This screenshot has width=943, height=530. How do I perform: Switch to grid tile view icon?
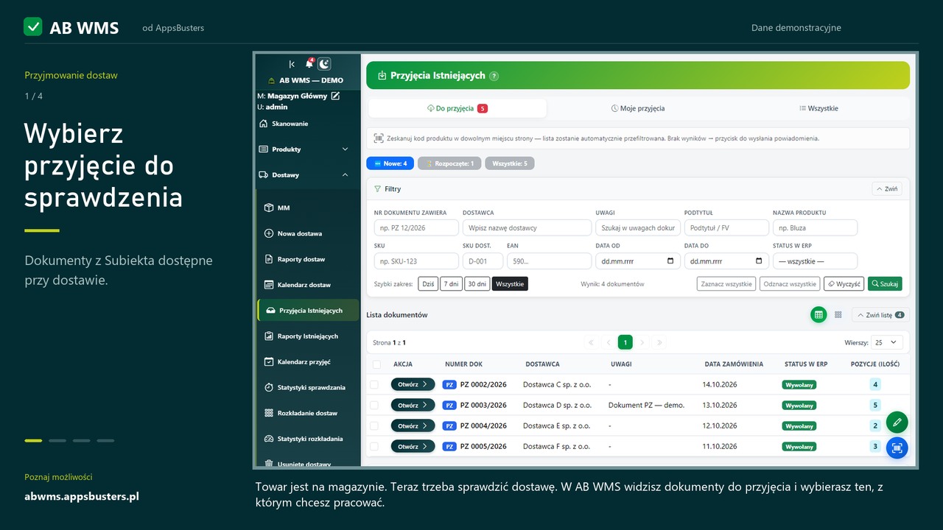(838, 315)
